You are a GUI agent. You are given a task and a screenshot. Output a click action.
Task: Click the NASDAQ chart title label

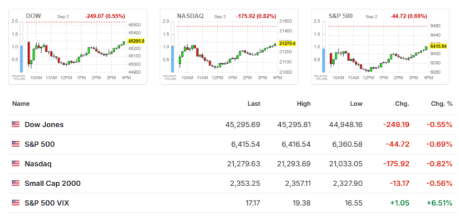190,16
